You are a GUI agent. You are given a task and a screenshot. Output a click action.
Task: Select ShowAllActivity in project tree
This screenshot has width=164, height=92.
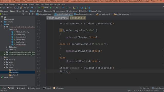(21, 37)
